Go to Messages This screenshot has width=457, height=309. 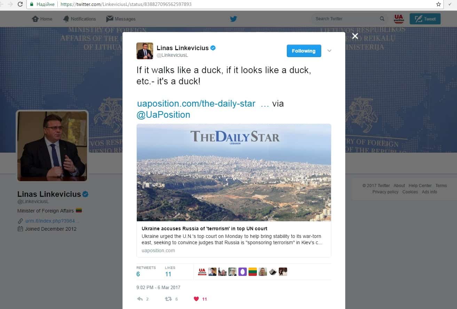pyautogui.click(x=121, y=19)
